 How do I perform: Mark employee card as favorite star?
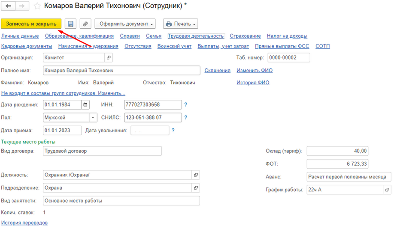[37, 6]
